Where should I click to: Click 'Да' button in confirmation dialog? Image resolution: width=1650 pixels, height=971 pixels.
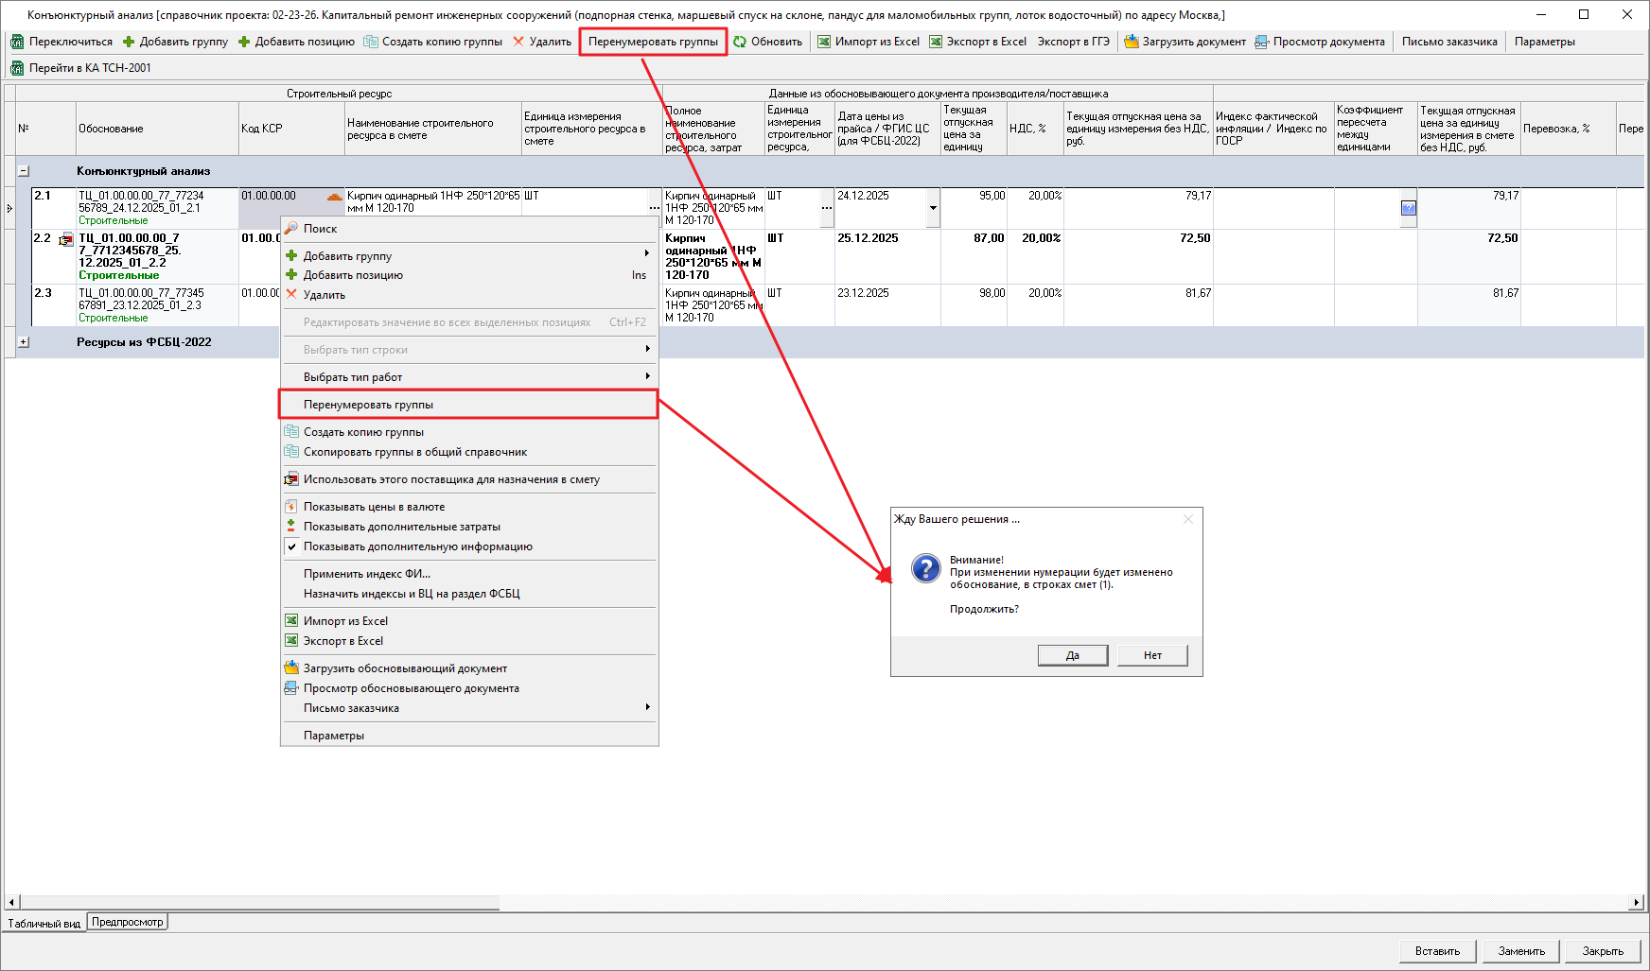point(1072,655)
